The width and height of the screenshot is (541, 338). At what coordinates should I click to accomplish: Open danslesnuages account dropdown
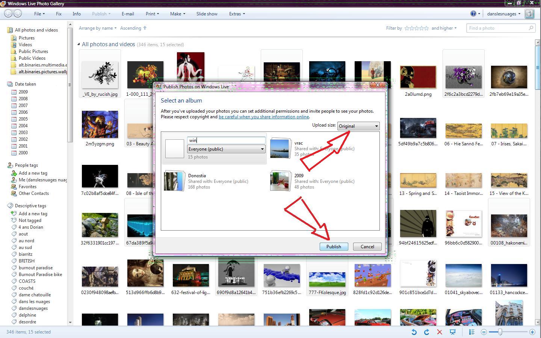tap(504, 14)
